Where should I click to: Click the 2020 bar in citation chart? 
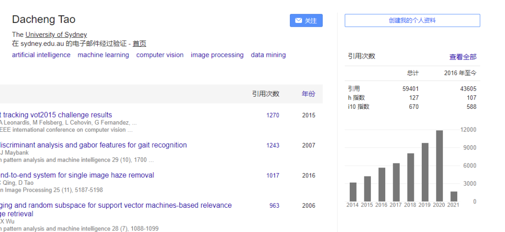click(439, 166)
